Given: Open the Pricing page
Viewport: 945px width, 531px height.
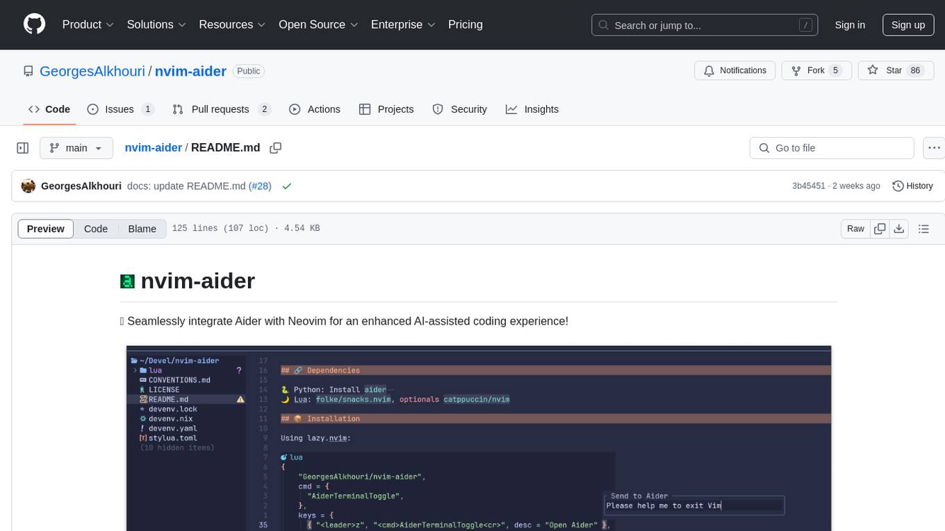Looking at the screenshot, I should coord(466,24).
